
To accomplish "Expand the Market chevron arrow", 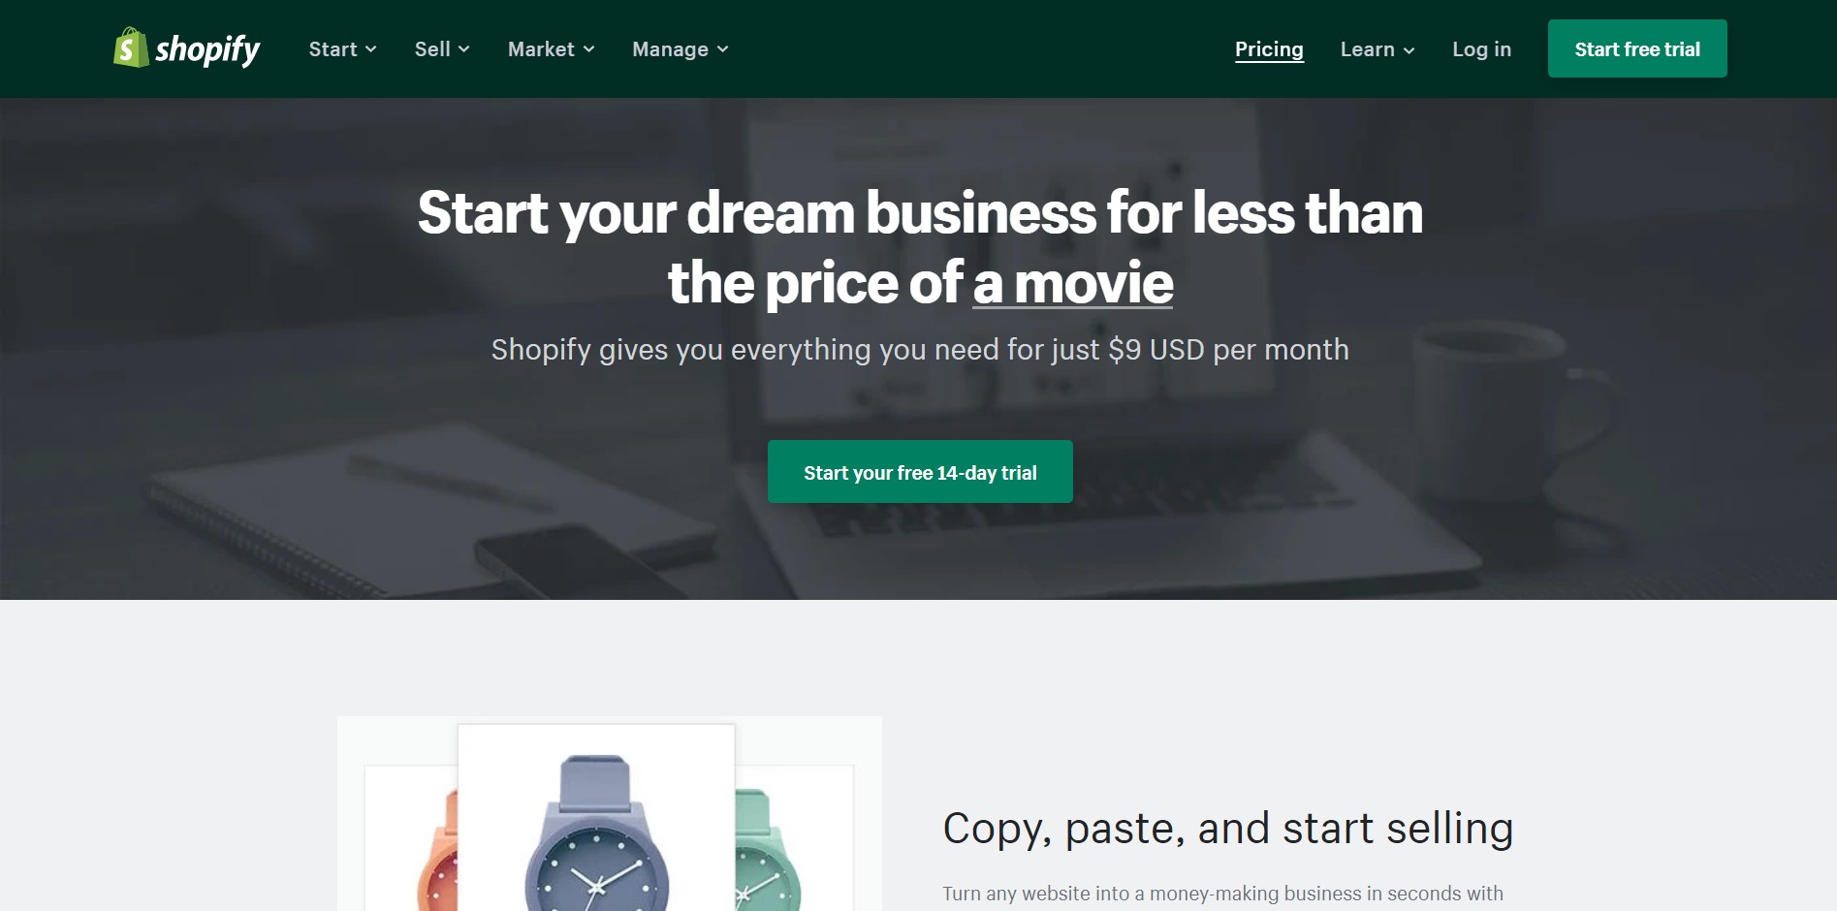I will coord(589,49).
